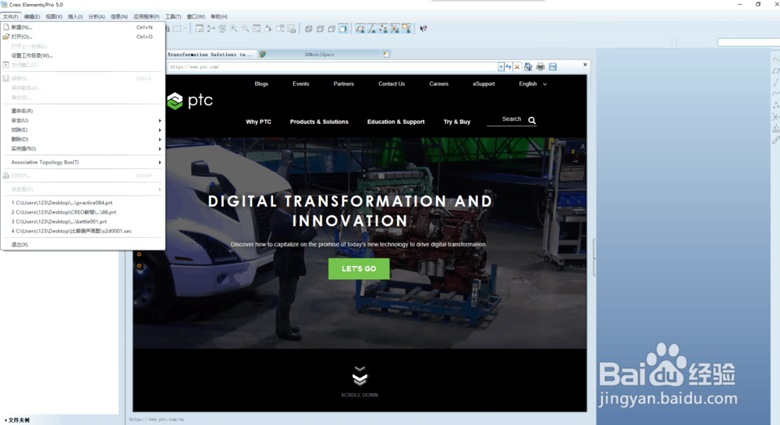
Task: Print the browser page
Action: (541, 66)
